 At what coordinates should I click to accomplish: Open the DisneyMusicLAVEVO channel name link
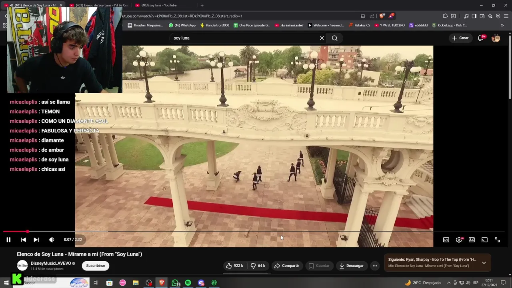point(51,263)
